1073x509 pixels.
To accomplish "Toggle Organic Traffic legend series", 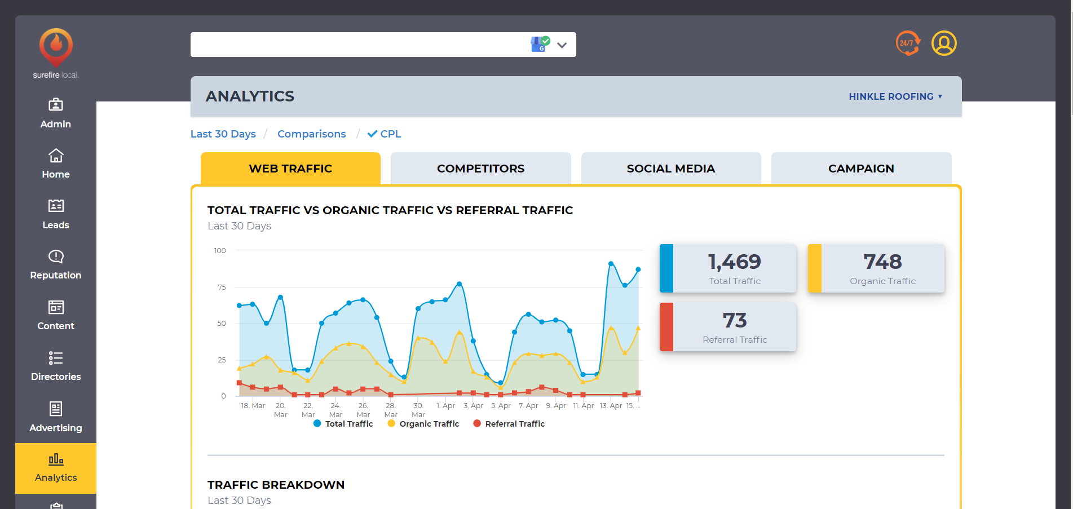I will (x=423, y=424).
